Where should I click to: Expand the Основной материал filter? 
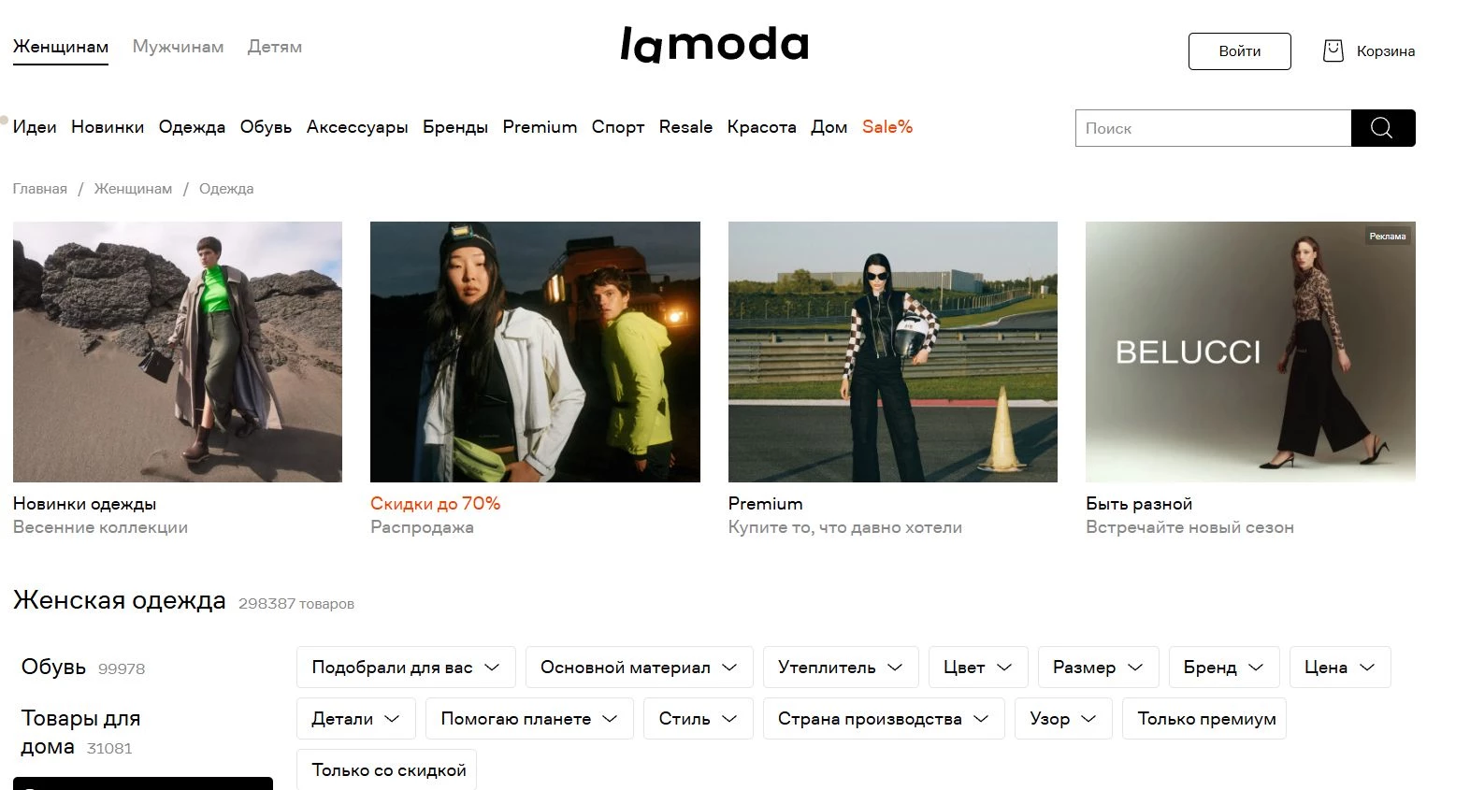[639, 668]
